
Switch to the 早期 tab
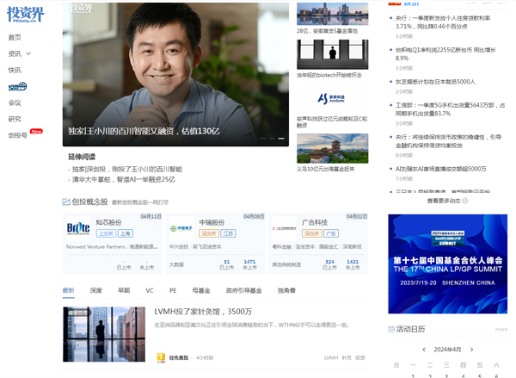pyautogui.click(x=124, y=290)
